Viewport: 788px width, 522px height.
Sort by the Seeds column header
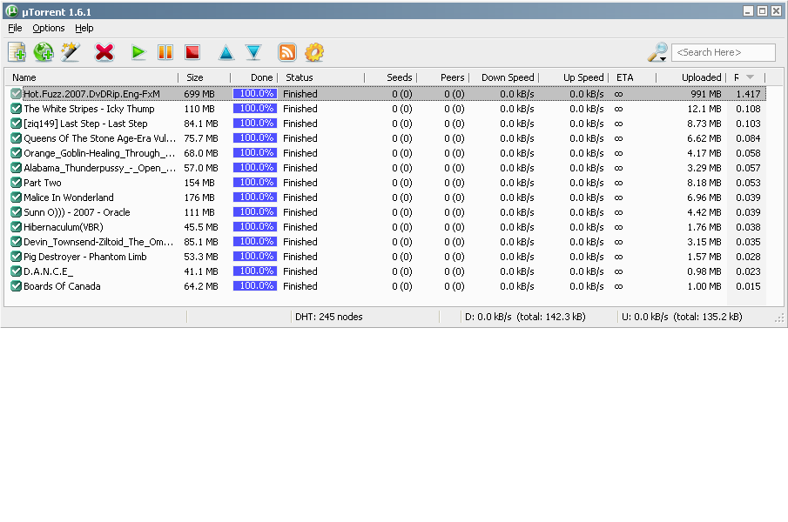[x=390, y=77]
